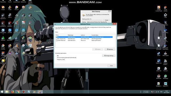Open the aTube Catcher shortcut
Viewport: 171px width, 96px height.
coord(165,9)
